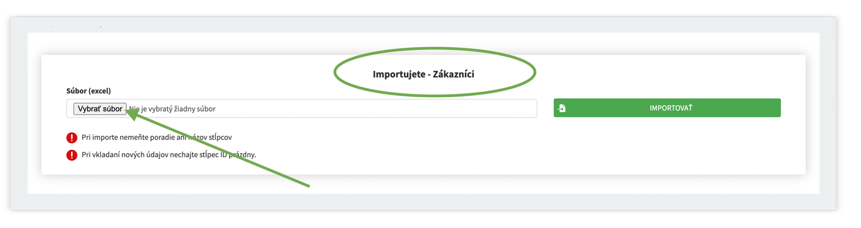The image size is (861, 228).
Task: Click the '(excel)' part of the file label
Action: (x=100, y=91)
